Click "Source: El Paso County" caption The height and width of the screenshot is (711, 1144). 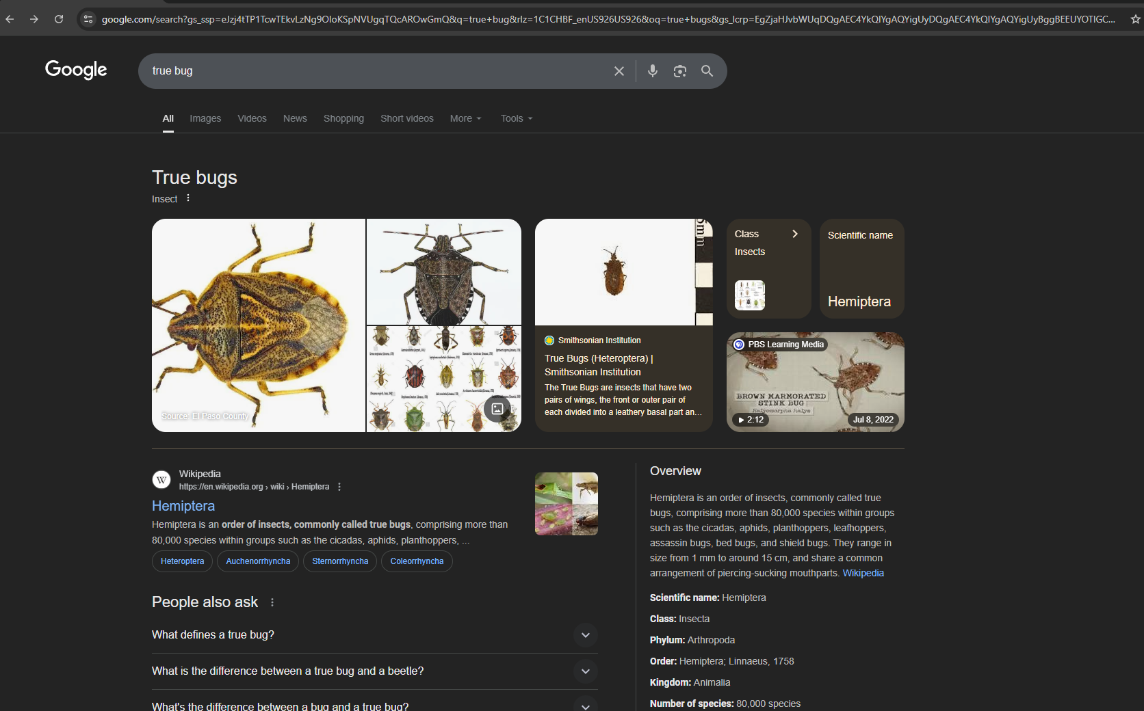point(204,416)
